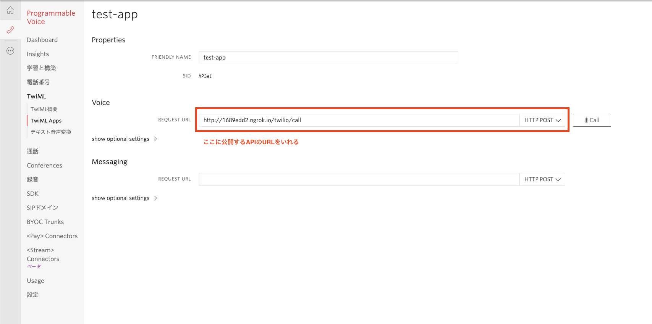Go to Dashboard in the sidebar

(42, 40)
